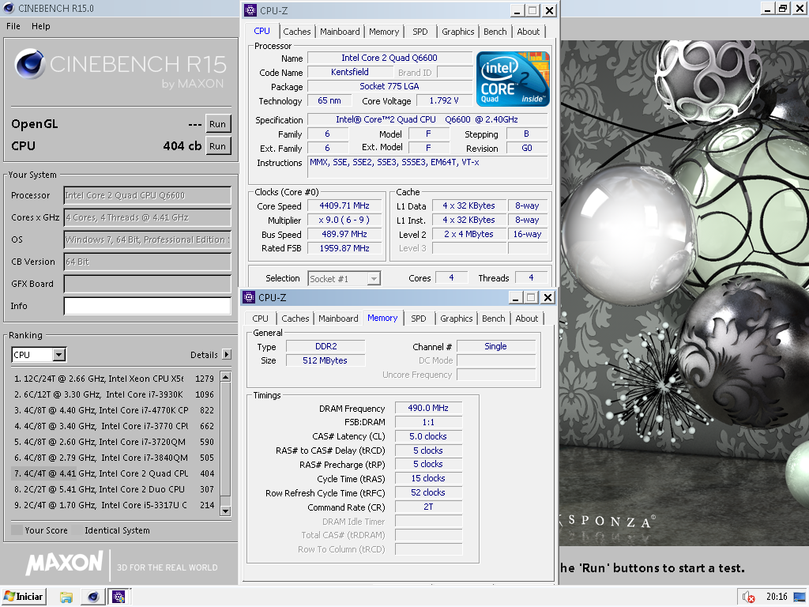The height and width of the screenshot is (607, 809).
Task: Switch to About tab in lower CPU-Z
Action: 527,319
